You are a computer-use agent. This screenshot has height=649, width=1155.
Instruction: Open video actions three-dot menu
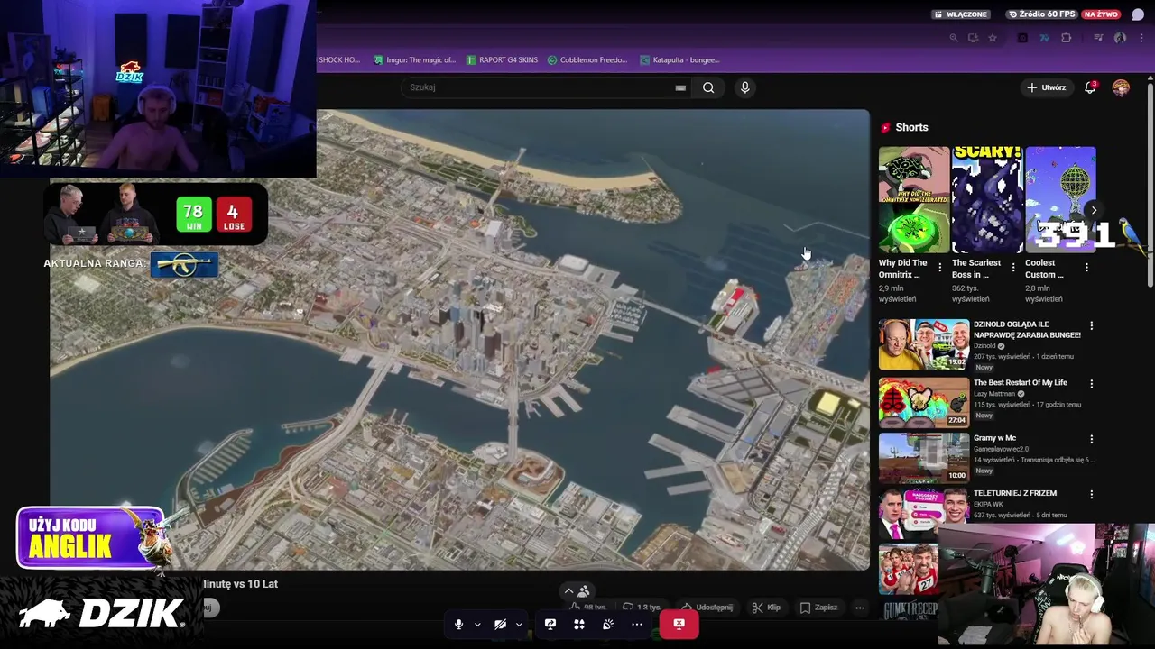click(x=860, y=608)
